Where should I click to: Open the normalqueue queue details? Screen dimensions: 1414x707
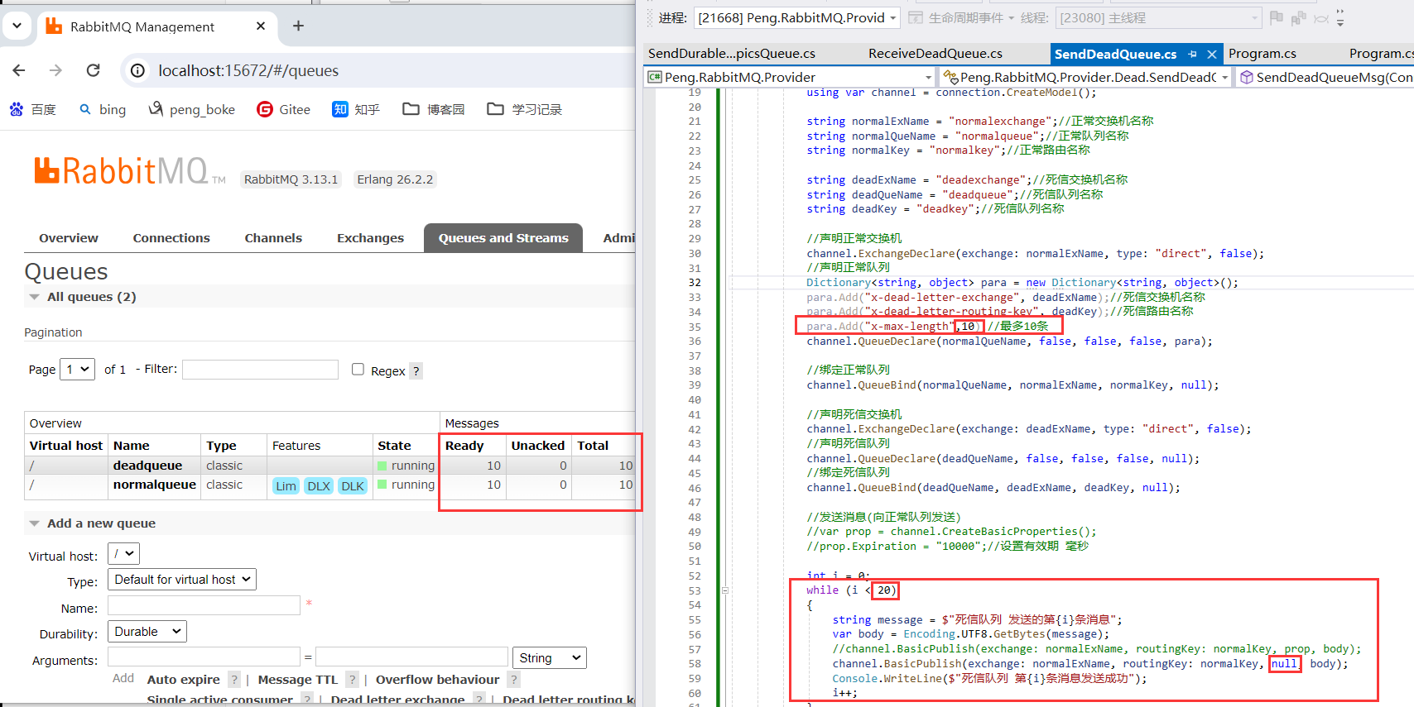155,485
